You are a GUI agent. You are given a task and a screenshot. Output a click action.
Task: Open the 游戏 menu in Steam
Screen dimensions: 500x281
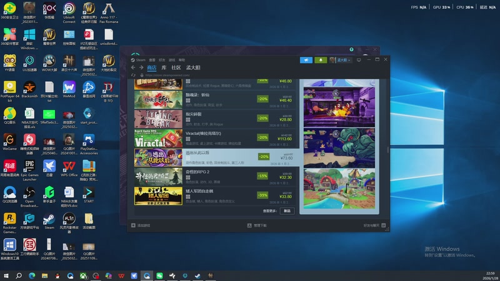172,60
